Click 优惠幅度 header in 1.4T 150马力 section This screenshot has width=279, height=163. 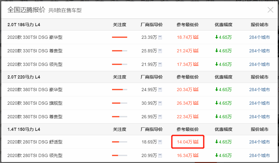[x=223, y=129]
